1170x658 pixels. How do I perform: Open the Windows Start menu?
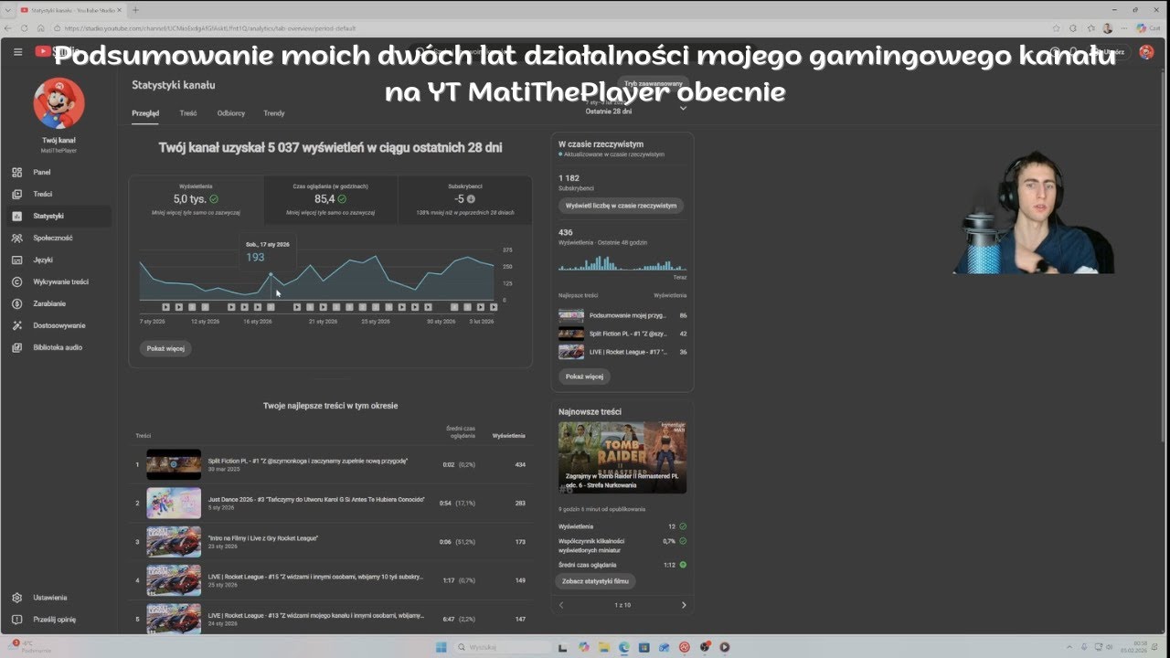pyautogui.click(x=441, y=647)
